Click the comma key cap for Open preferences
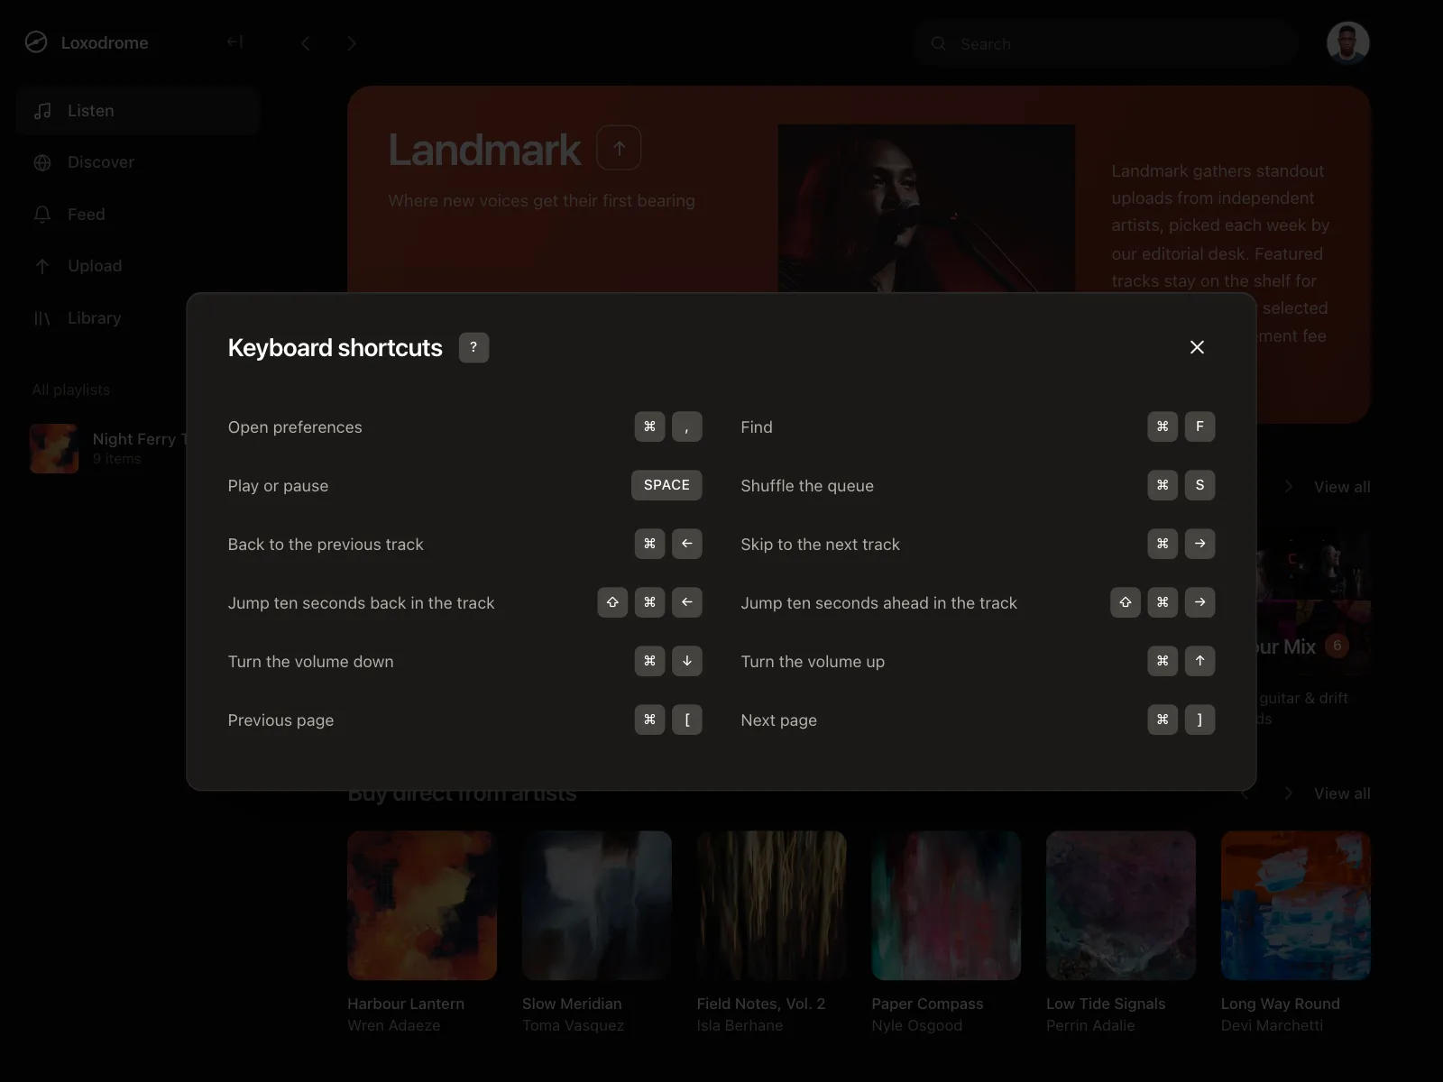The image size is (1443, 1082). [x=687, y=426]
